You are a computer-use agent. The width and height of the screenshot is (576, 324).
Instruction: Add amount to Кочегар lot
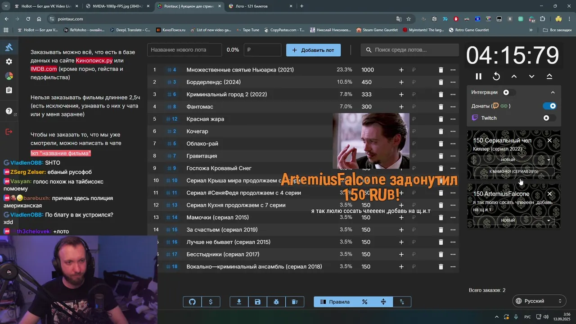401,131
